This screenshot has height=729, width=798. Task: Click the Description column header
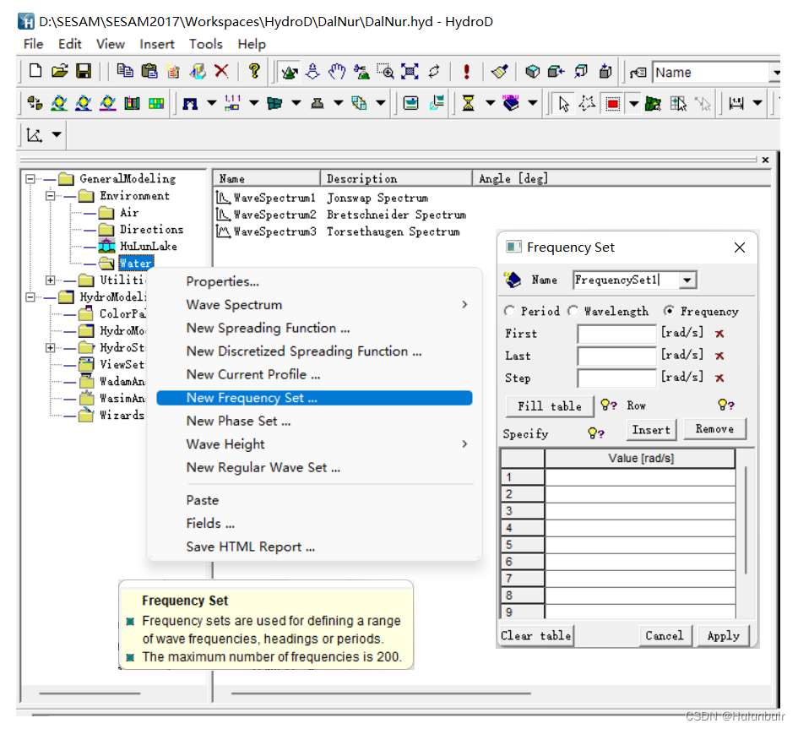point(396,179)
